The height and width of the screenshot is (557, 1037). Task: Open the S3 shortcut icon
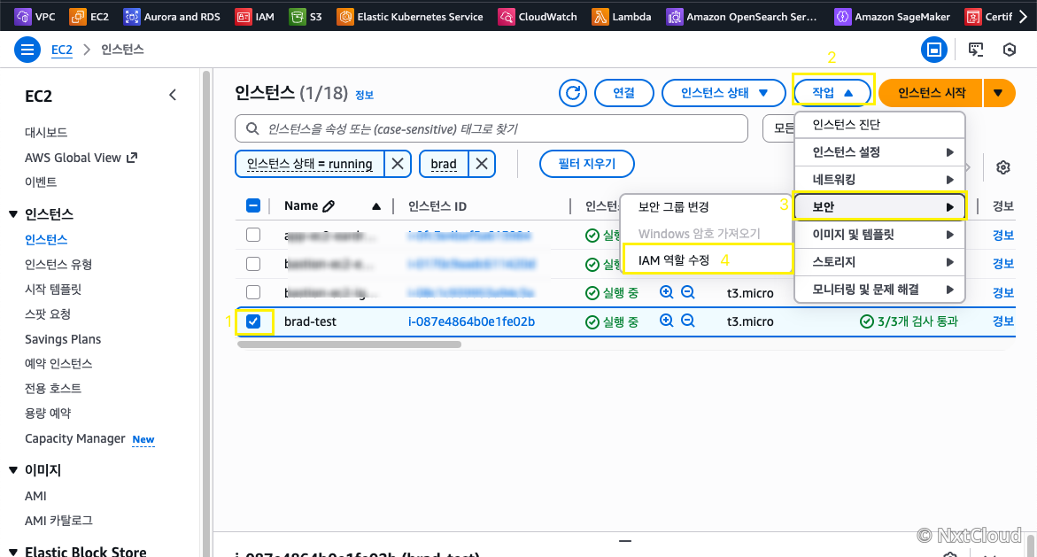coord(298,17)
